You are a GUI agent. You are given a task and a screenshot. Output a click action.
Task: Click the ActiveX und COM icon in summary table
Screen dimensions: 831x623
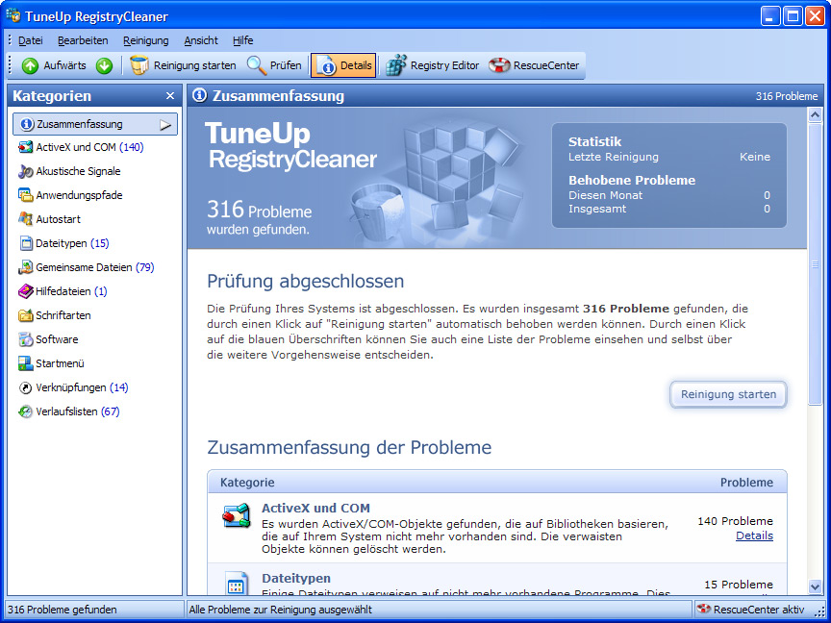coord(236,515)
